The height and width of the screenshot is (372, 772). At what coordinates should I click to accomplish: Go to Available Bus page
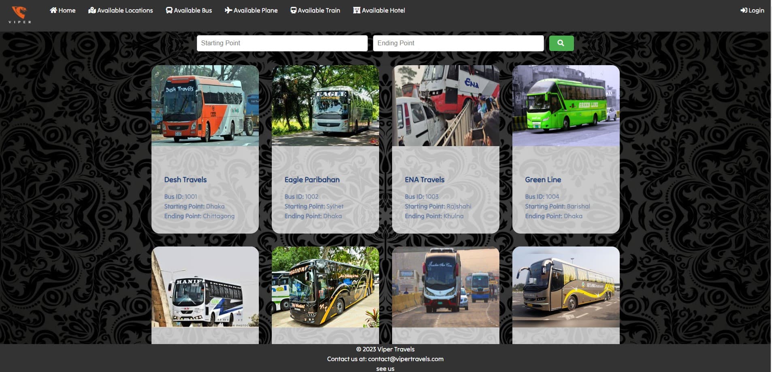[x=189, y=10]
